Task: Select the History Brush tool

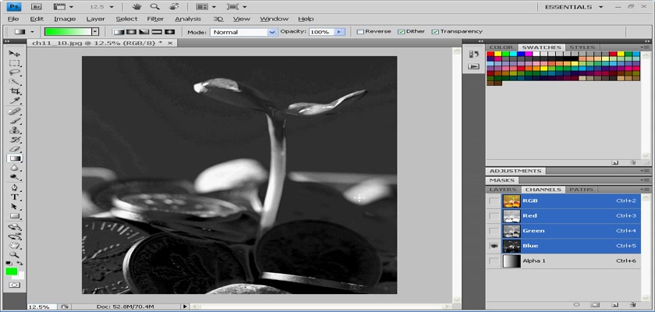Action: point(15,140)
